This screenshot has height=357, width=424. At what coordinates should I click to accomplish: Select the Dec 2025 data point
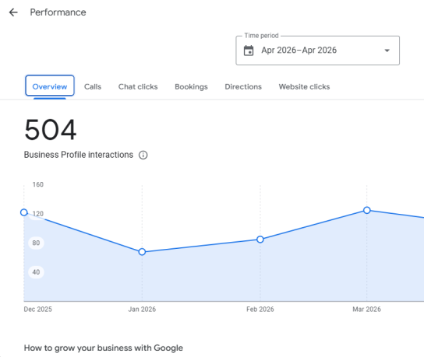coord(24,212)
